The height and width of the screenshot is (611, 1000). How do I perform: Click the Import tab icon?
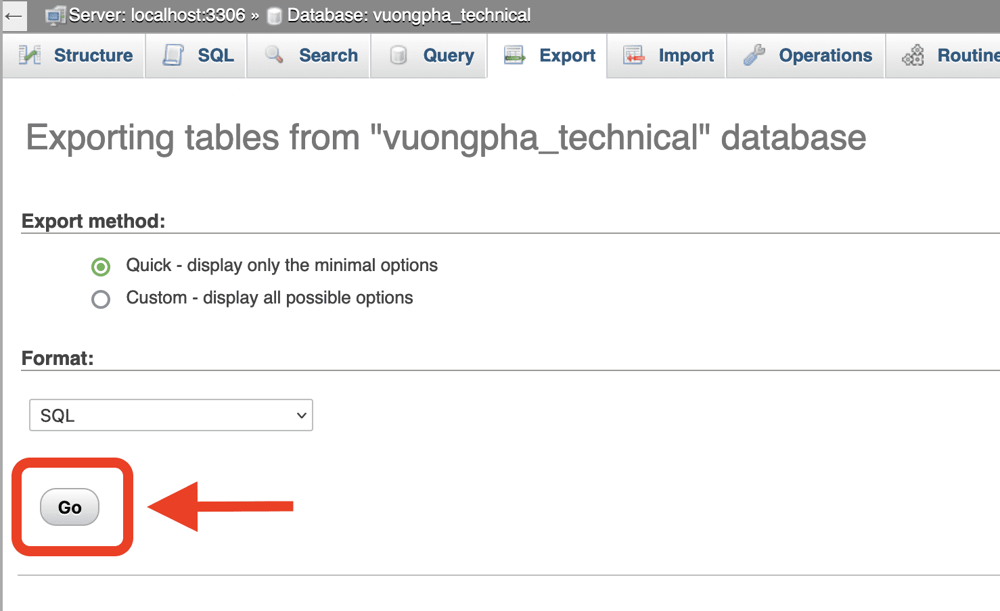pos(634,55)
